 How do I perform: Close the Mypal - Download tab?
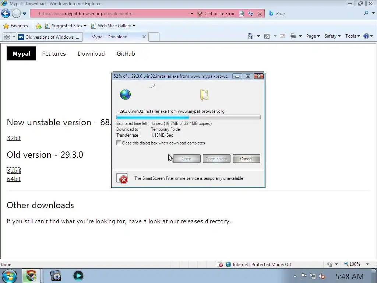[144, 37]
